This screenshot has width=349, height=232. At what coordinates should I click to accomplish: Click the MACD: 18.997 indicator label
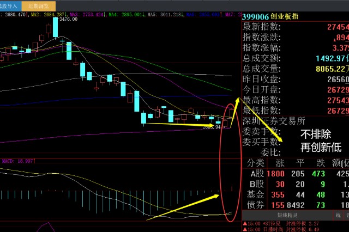tap(18, 161)
